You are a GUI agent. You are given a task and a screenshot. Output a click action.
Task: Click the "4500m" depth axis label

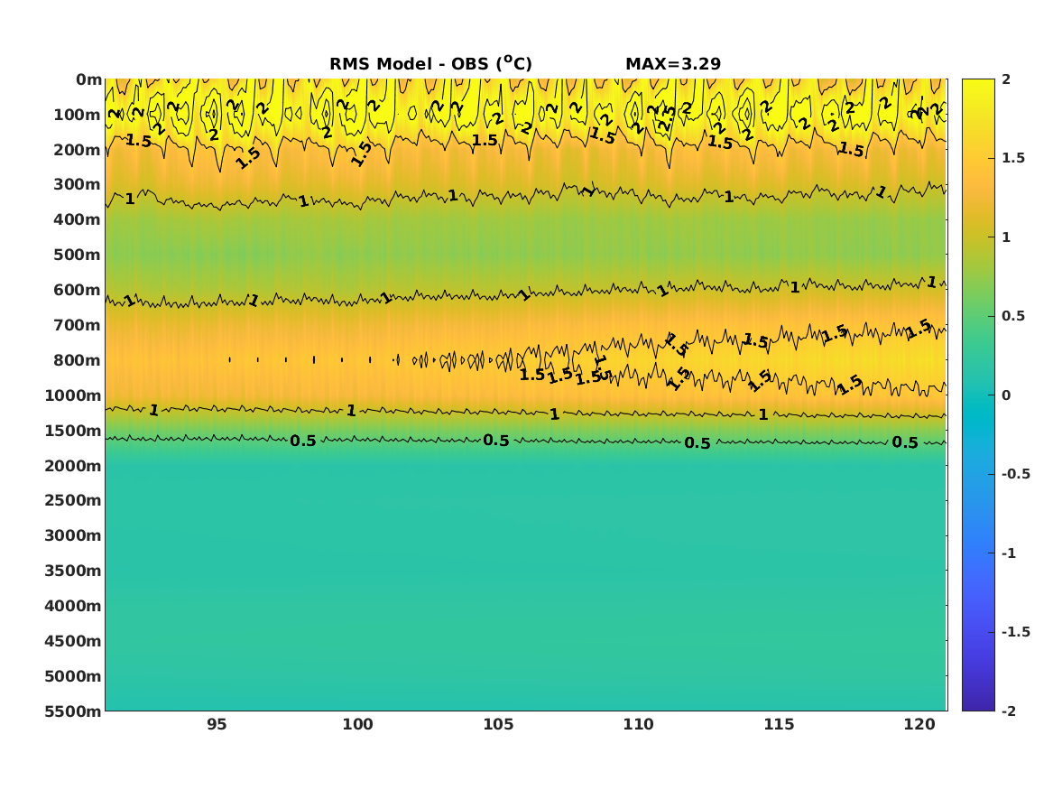(x=73, y=641)
